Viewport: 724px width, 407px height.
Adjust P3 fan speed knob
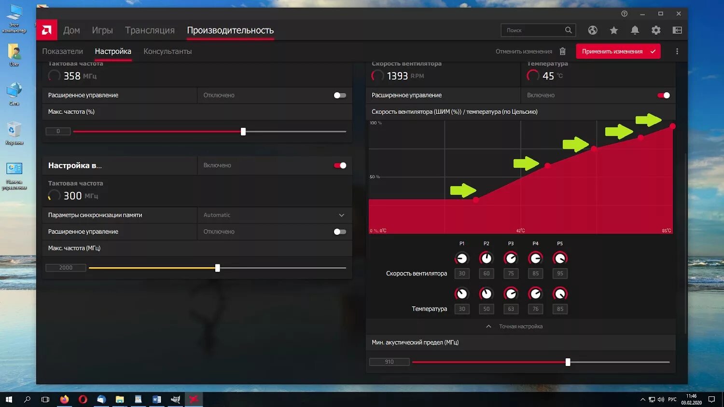tap(511, 258)
